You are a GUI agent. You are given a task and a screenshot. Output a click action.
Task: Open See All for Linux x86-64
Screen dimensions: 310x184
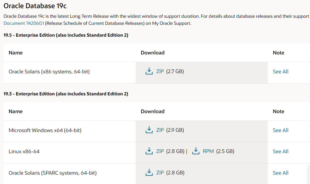[281, 151]
